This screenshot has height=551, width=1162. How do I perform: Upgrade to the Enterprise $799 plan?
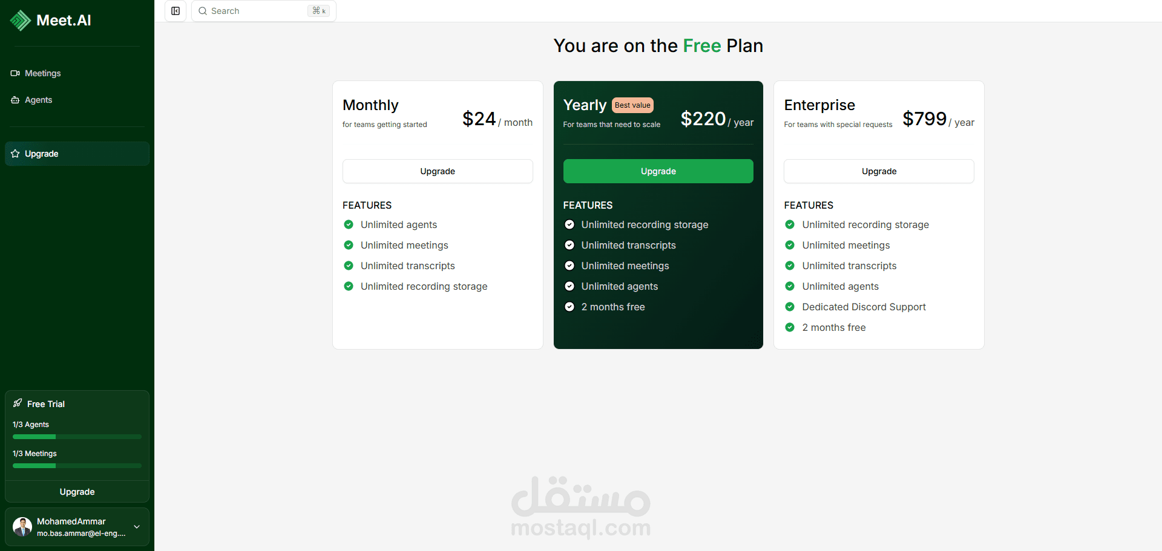[x=879, y=171]
